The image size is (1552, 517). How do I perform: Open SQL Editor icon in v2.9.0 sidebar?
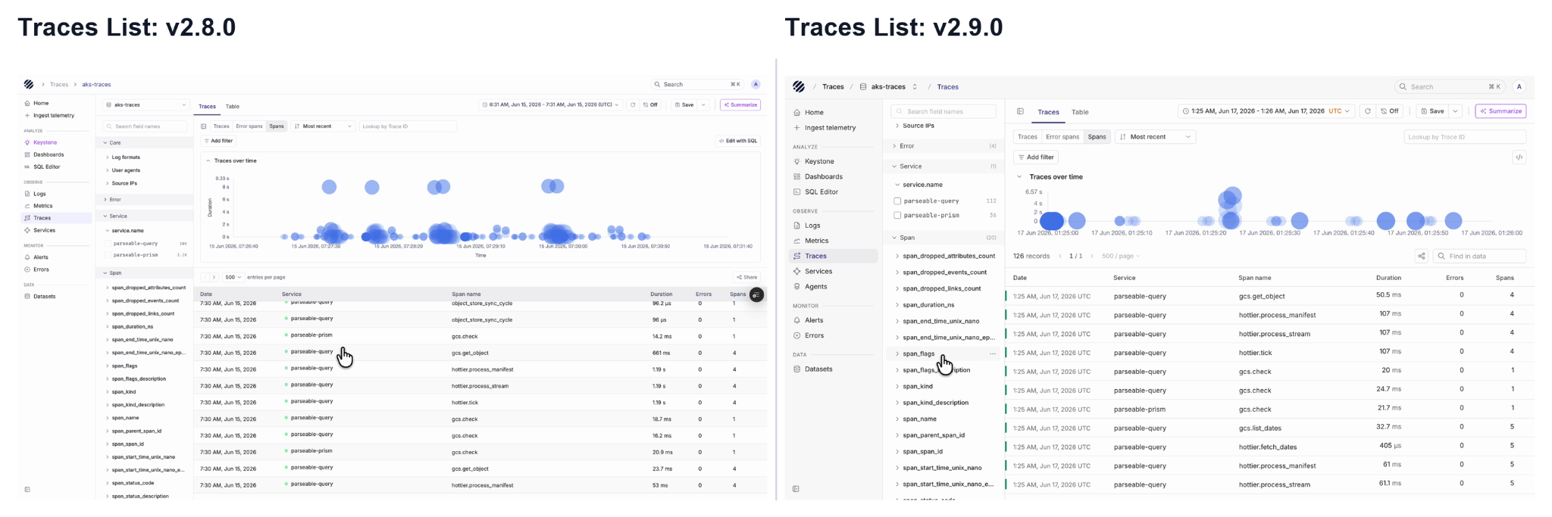(796, 192)
